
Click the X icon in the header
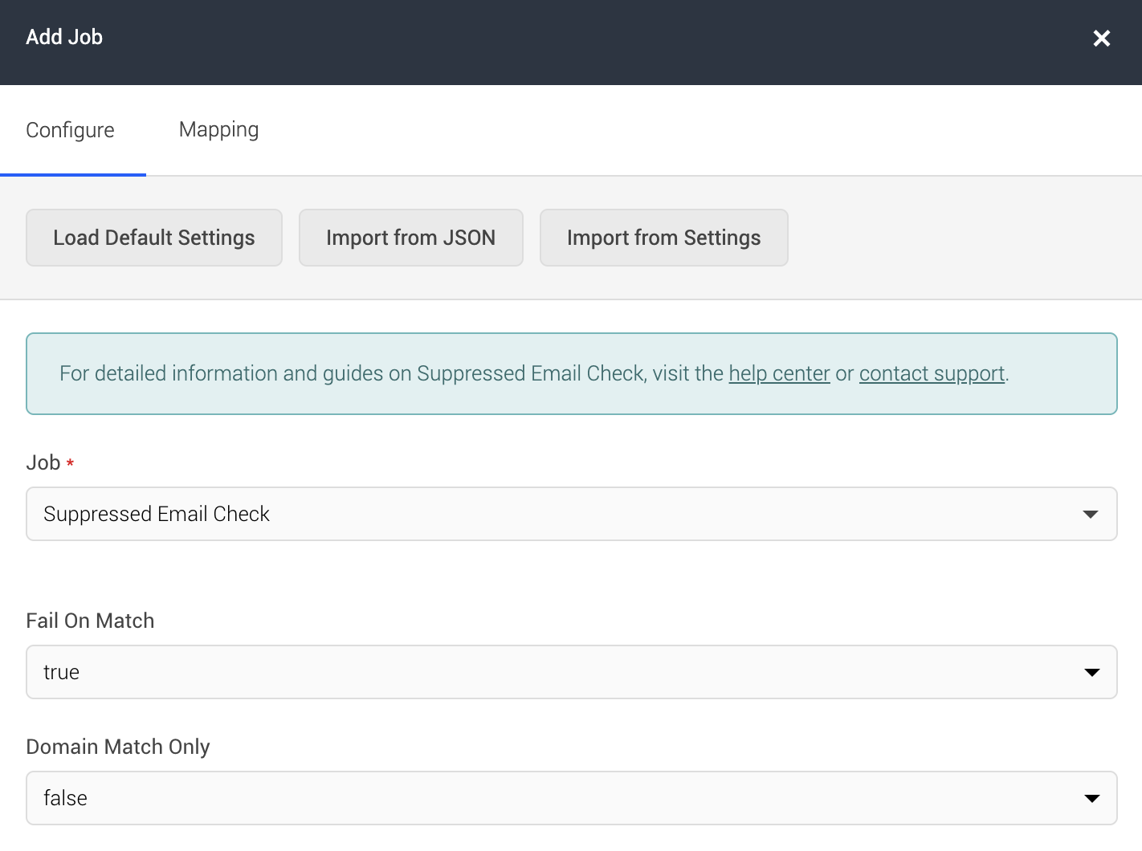click(x=1101, y=38)
